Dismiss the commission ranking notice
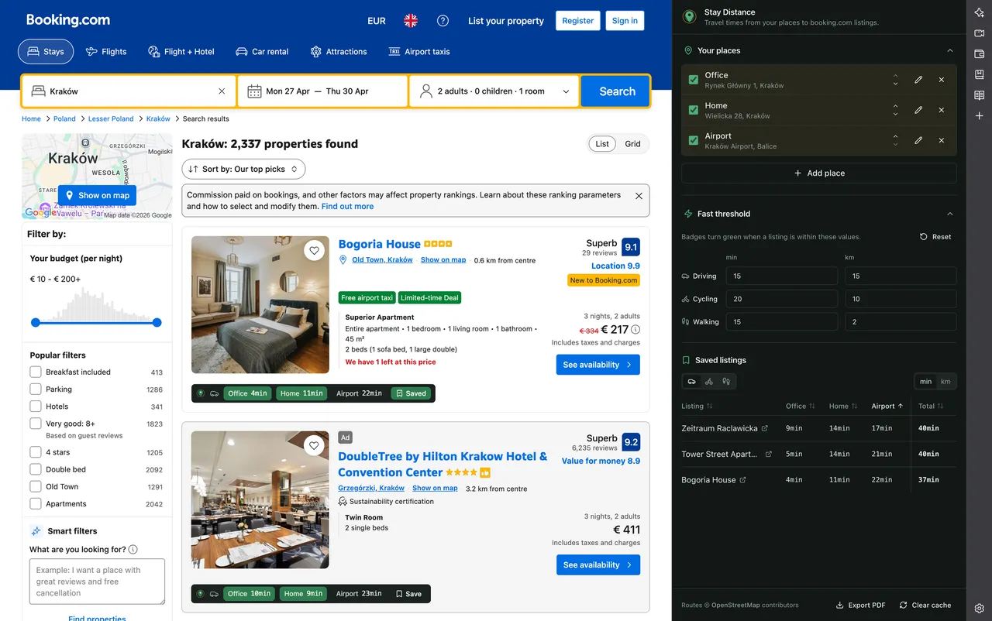Screen dimensions: 992x621 (x=639, y=196)
